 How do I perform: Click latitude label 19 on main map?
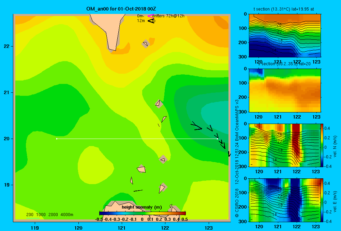(x=7, y=185)
